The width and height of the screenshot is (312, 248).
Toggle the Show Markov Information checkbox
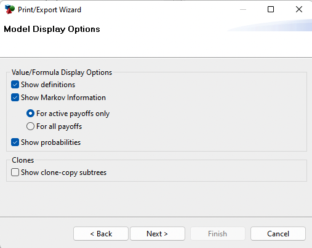[x=15, y=98]
